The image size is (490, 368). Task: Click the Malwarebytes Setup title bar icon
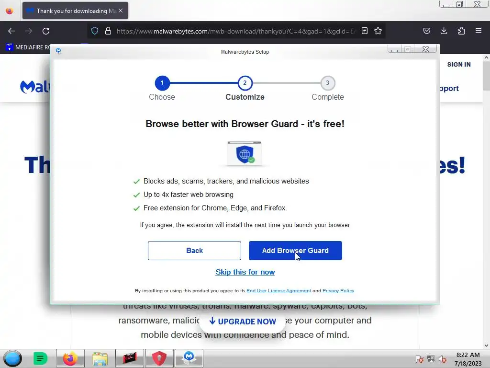pyautogui.click(x=58, y=50)
